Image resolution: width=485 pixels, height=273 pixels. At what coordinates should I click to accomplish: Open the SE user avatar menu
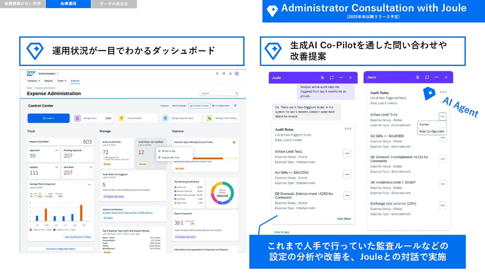pos(237,74)
